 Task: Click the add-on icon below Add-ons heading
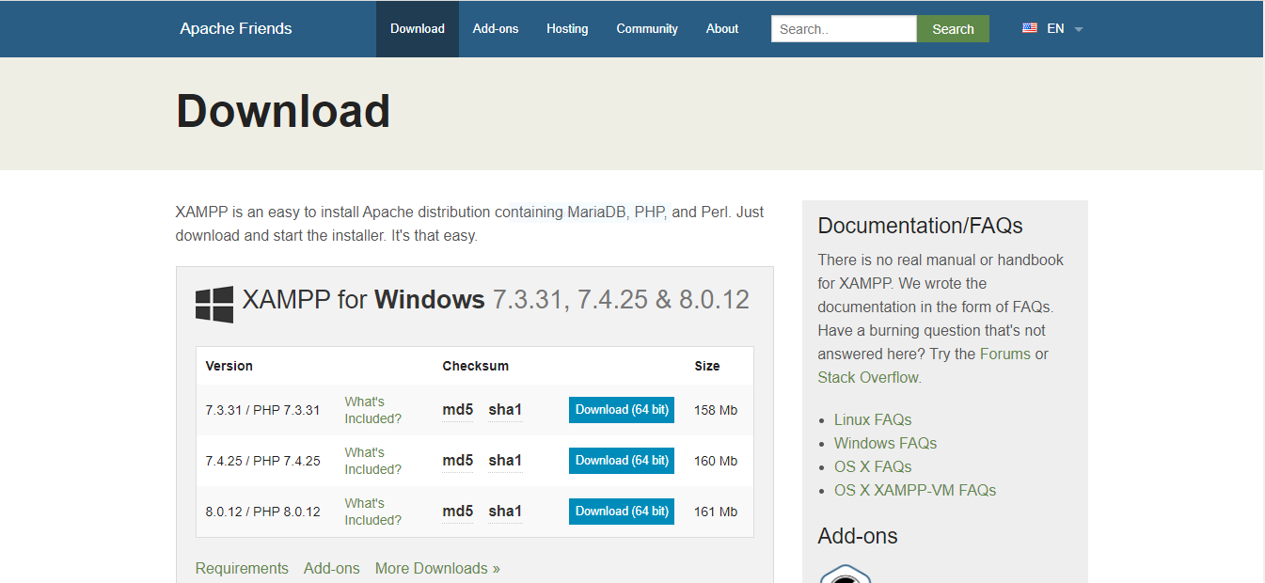846,574
